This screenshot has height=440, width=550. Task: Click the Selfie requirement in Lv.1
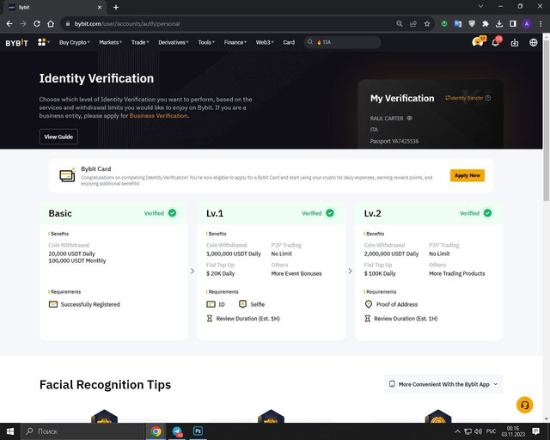[252, 304]
